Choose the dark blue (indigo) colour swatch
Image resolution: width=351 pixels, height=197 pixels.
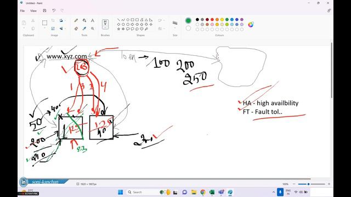click(x=236, y=20)
